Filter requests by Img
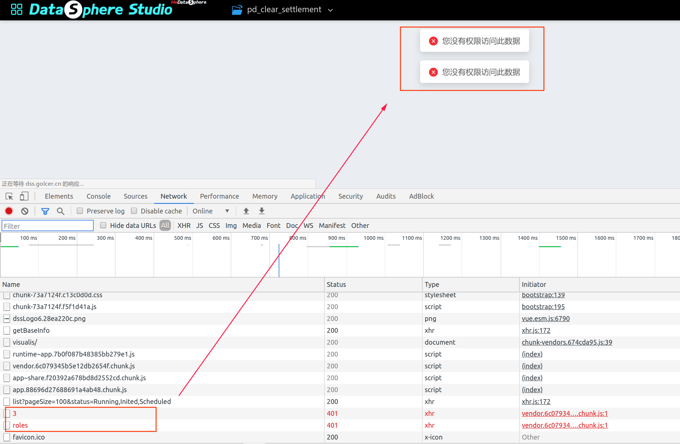 [x=231, y=225]
